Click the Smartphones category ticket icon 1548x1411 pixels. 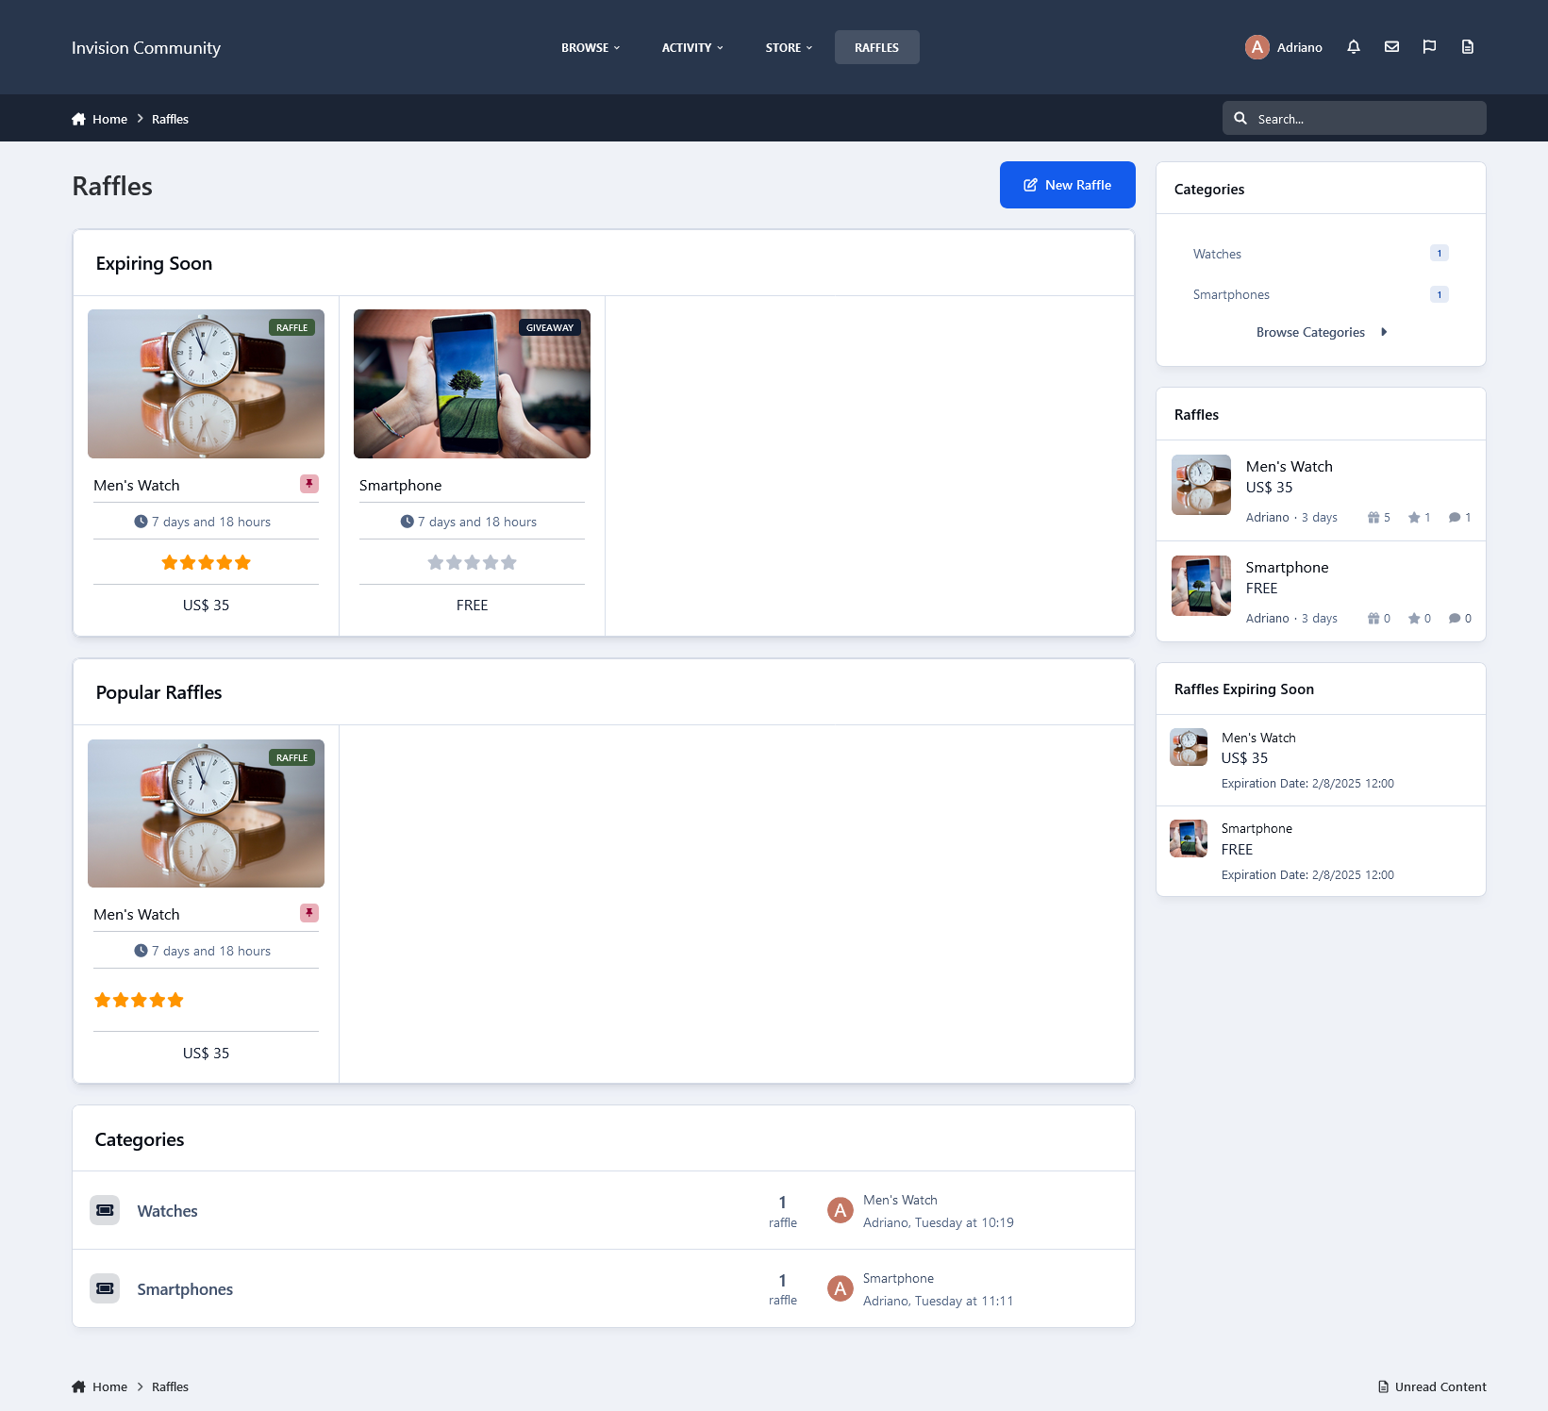tap(105, 1288)
